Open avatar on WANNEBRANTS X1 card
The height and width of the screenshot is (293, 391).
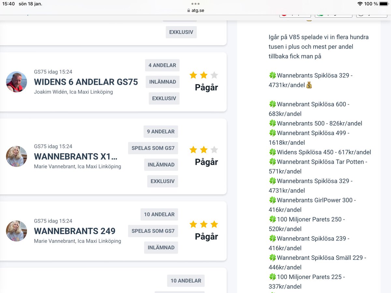(x=17, y=156)
